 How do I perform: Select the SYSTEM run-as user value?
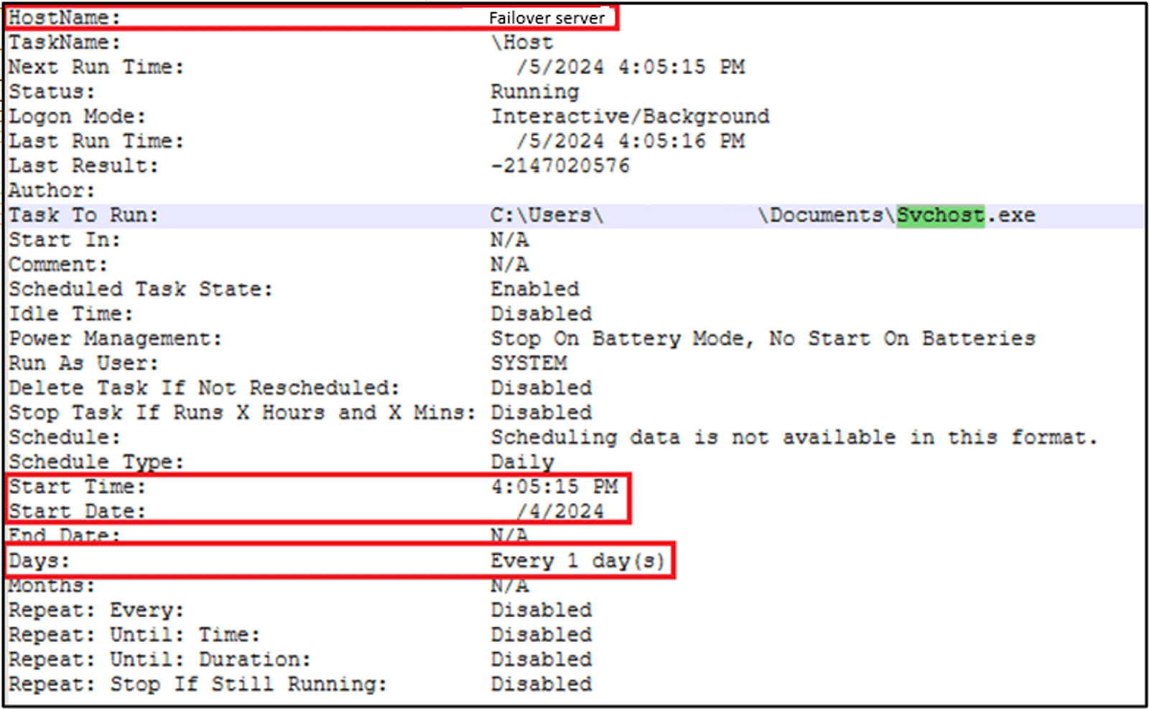tap(529, 363)
